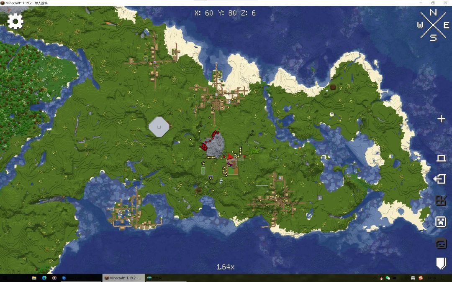
Task: Open map settings via gear icon
Action: [x=15, y=21]
